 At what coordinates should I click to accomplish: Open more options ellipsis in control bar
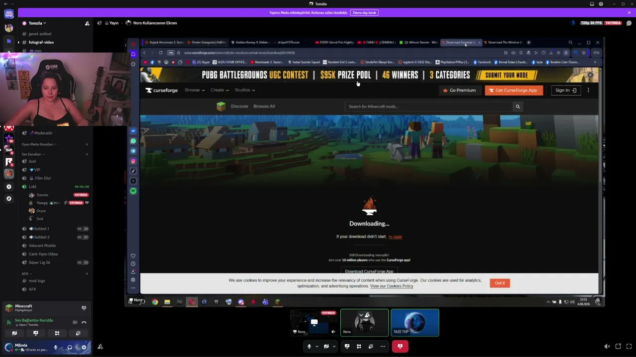click(x=383, y=346)
